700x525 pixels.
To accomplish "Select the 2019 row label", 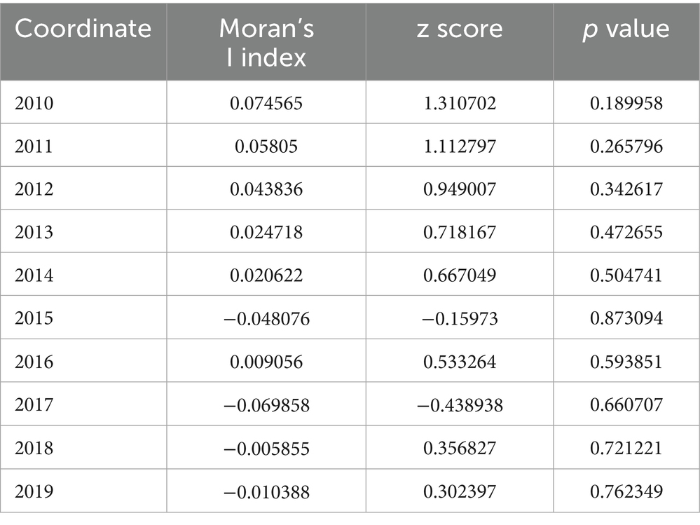I will (x=34, y=491).
